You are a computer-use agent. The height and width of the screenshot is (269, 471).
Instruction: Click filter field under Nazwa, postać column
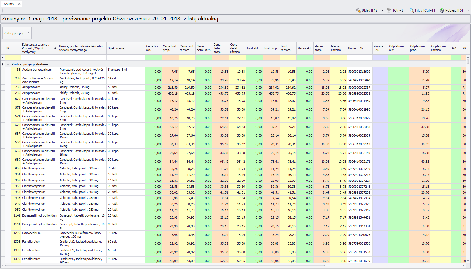82,58
